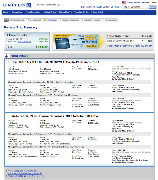
Task: Click the United globe logo icon
Action: pos(29,5)
